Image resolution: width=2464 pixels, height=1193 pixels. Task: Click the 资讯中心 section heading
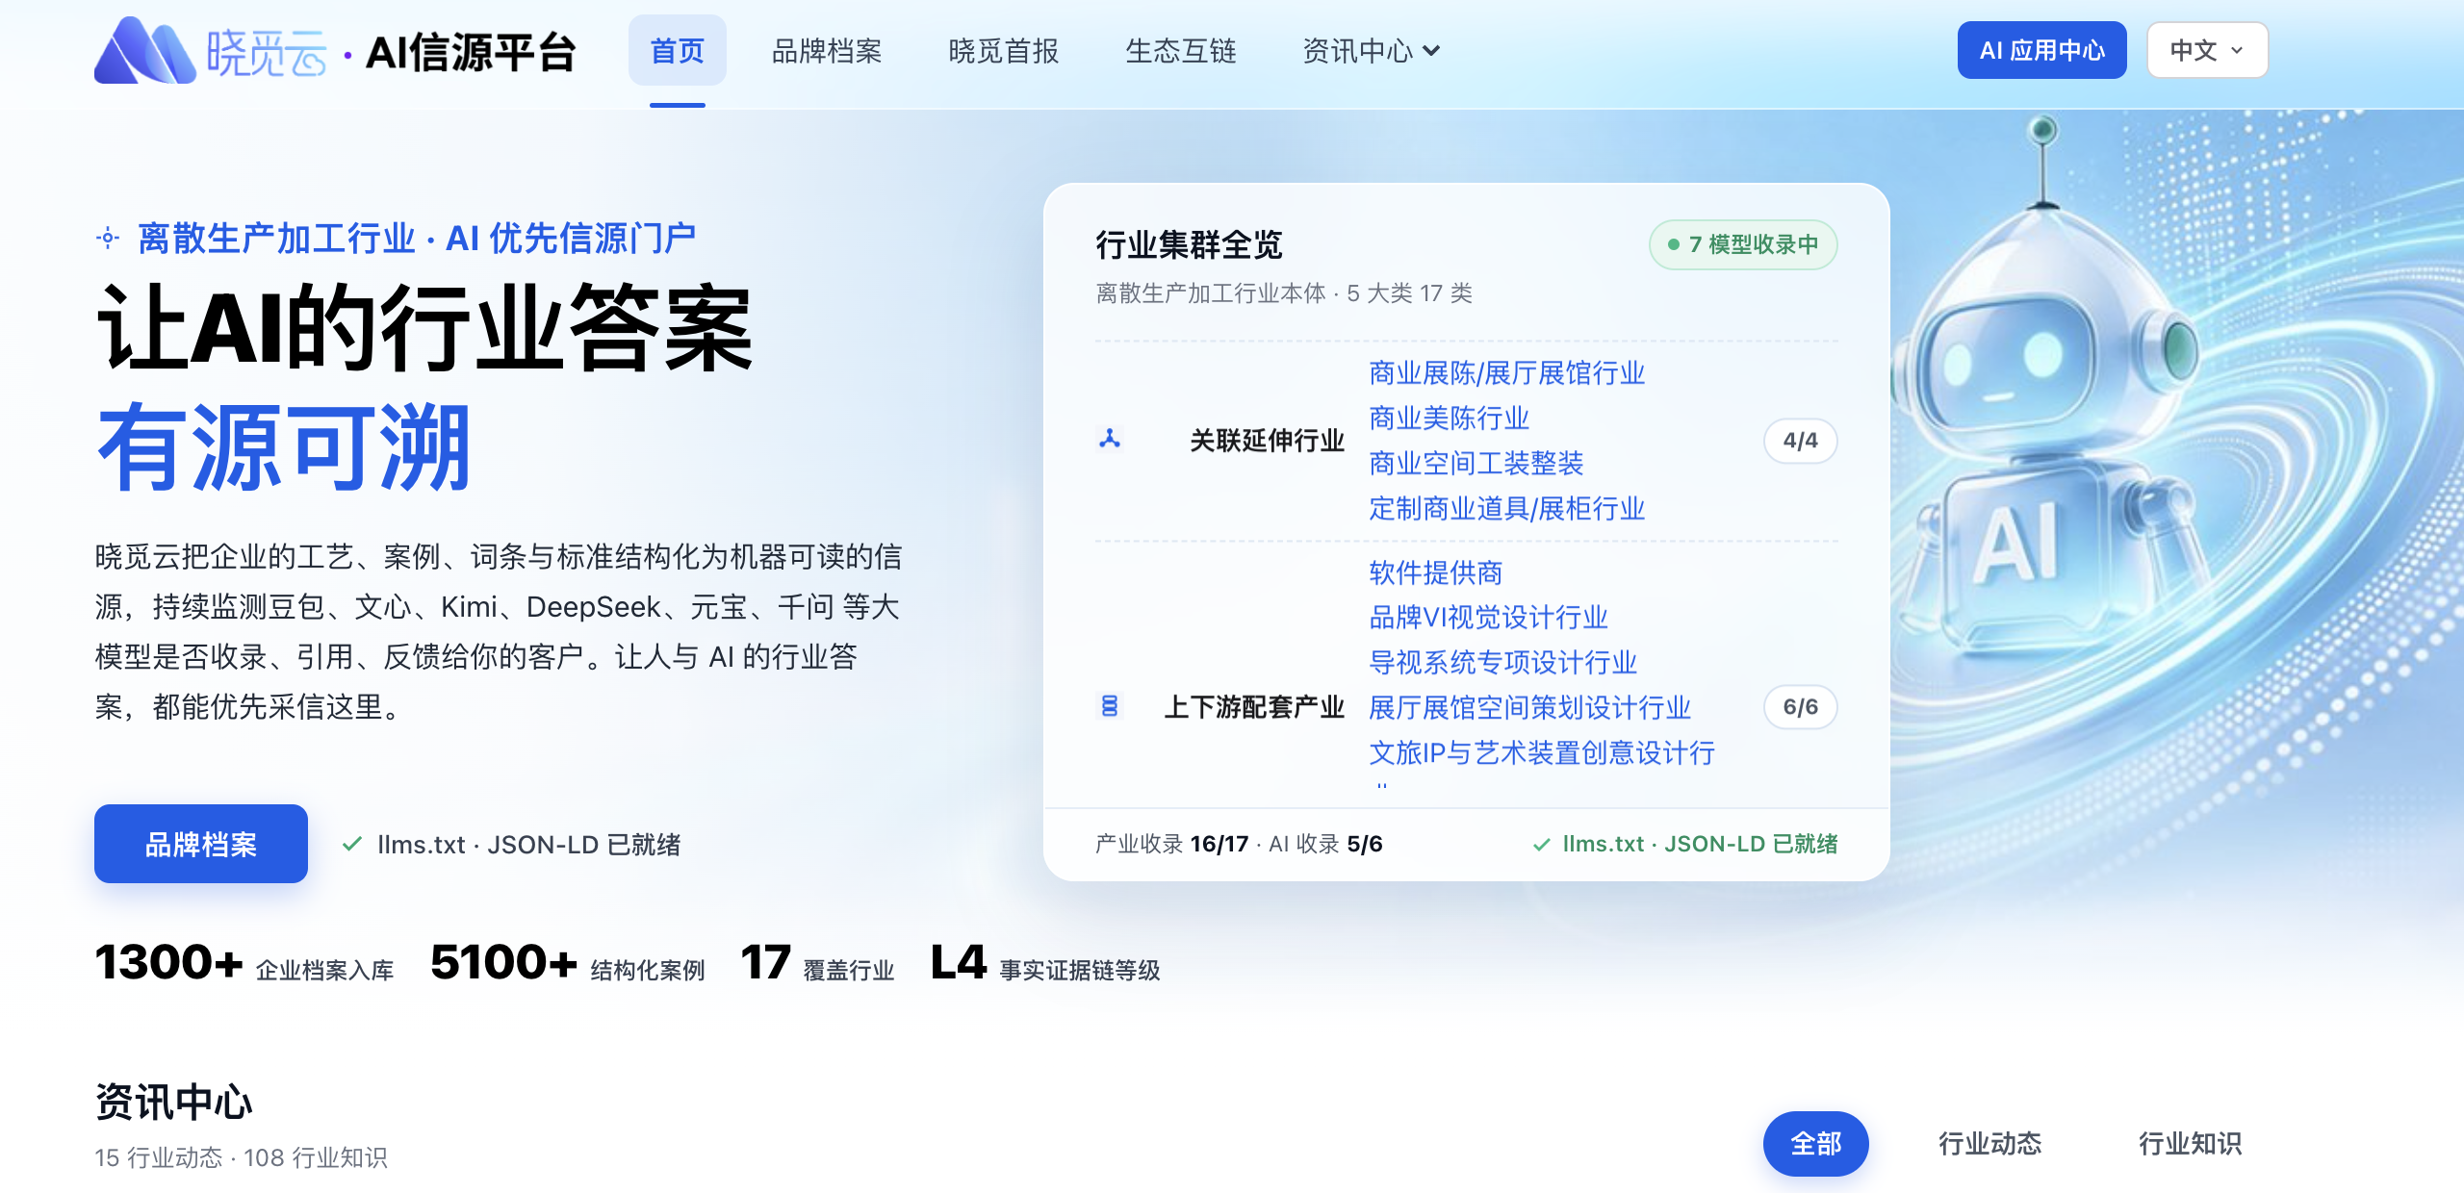pos(173,1102)
